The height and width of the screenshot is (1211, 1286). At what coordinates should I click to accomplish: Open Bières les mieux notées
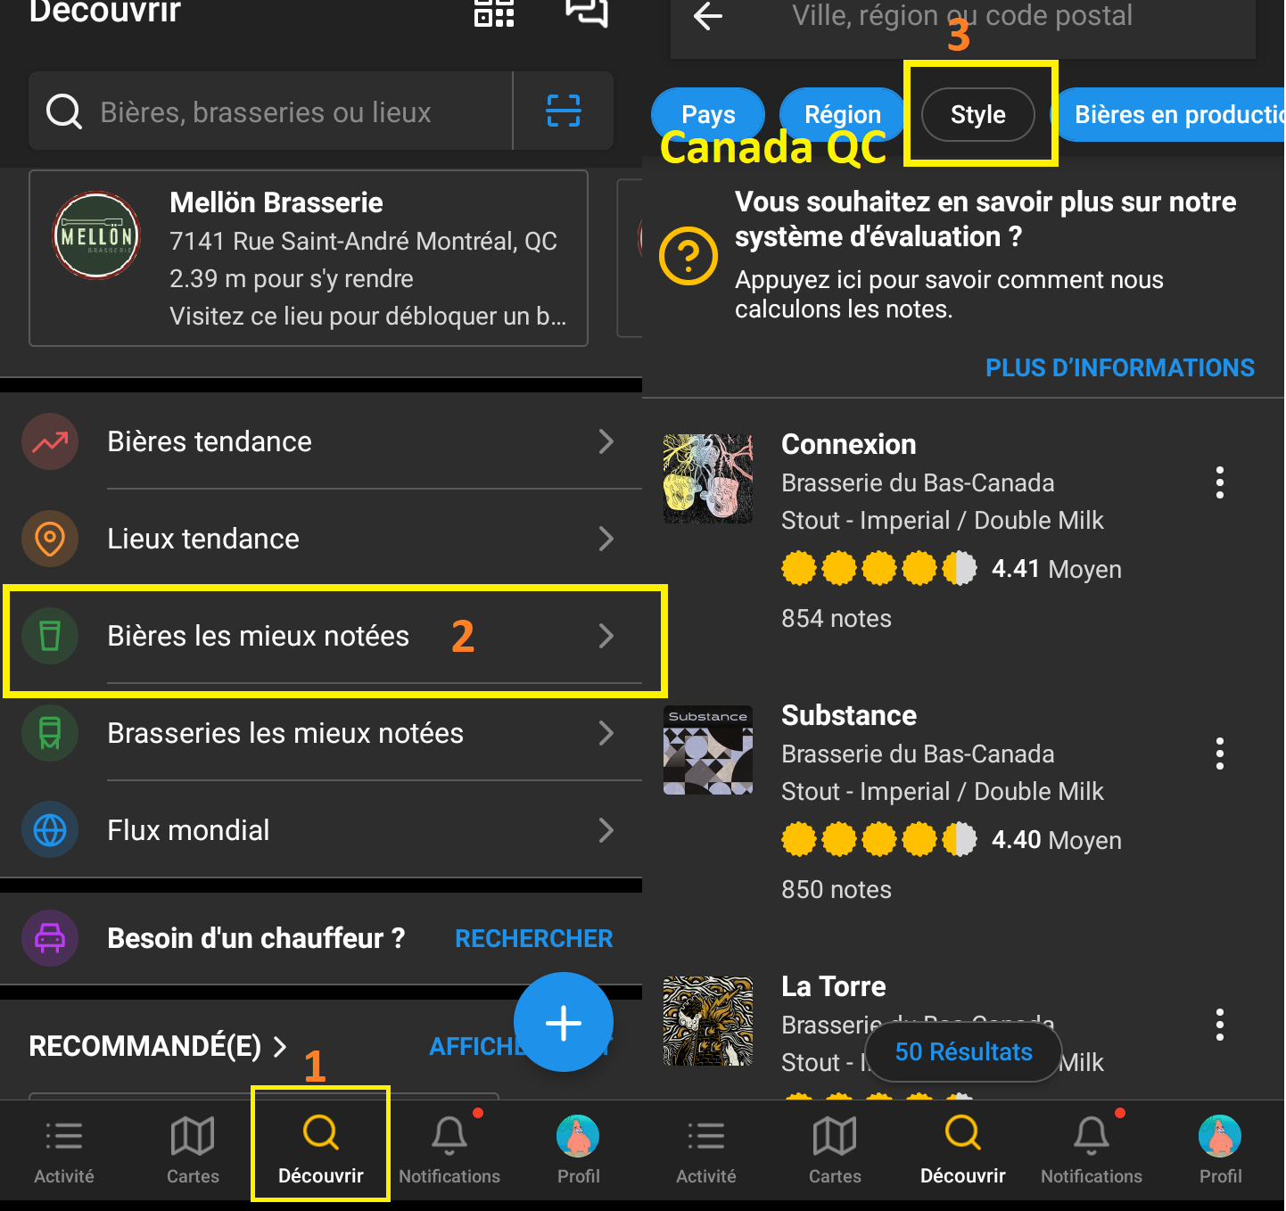[321, 636]
